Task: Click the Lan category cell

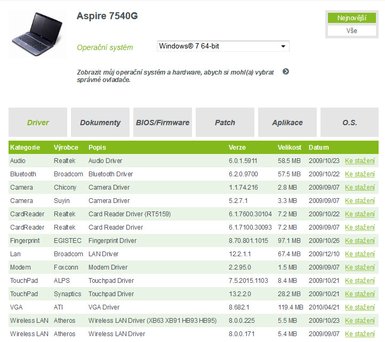Action: point(15,254)
